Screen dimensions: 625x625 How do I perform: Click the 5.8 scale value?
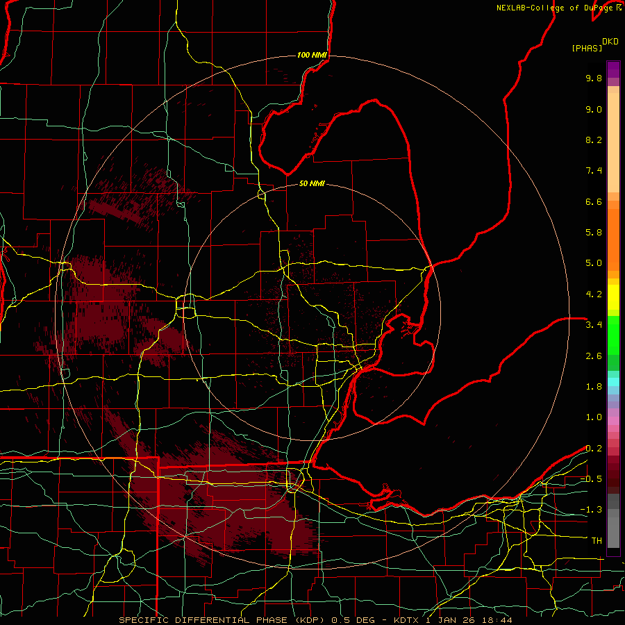[x=594, y=233]
